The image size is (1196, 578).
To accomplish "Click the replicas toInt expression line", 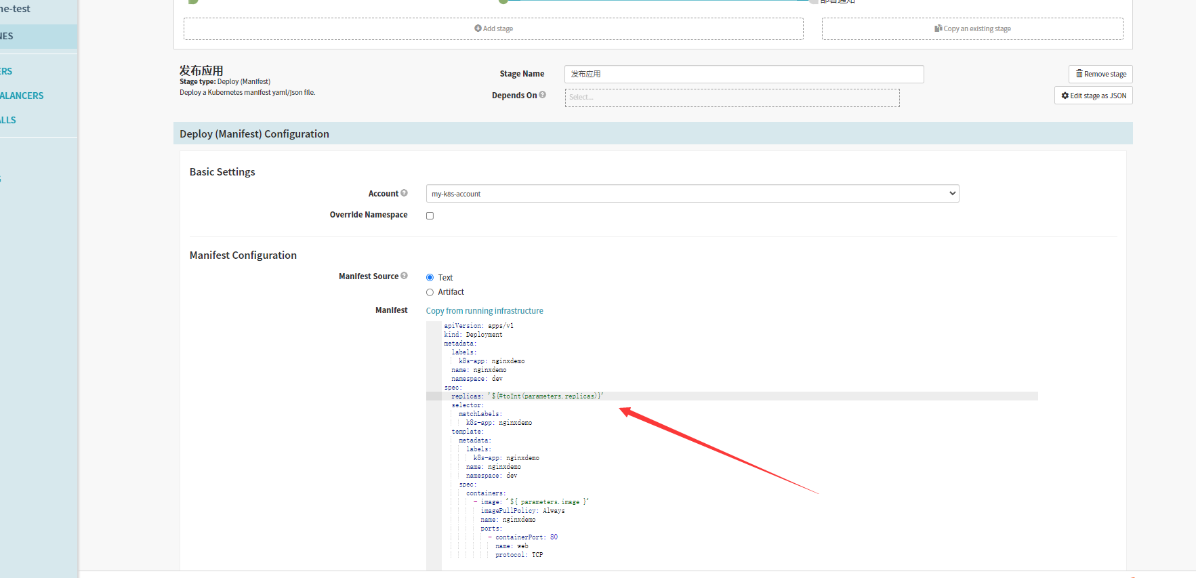I will pyautogui.click(x=527, y=396).
